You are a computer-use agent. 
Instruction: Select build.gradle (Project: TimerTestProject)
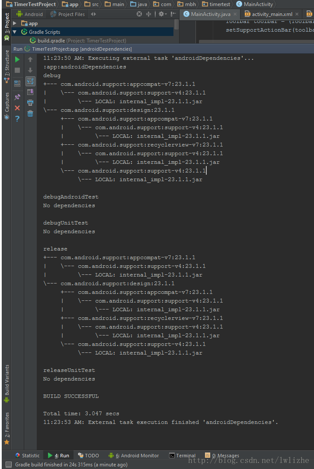click(78, 41)
